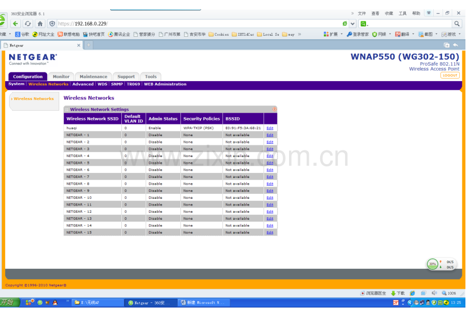Open the TR069 submenu
The height and width of the screenshot is (332, 469).
[134, 84]
